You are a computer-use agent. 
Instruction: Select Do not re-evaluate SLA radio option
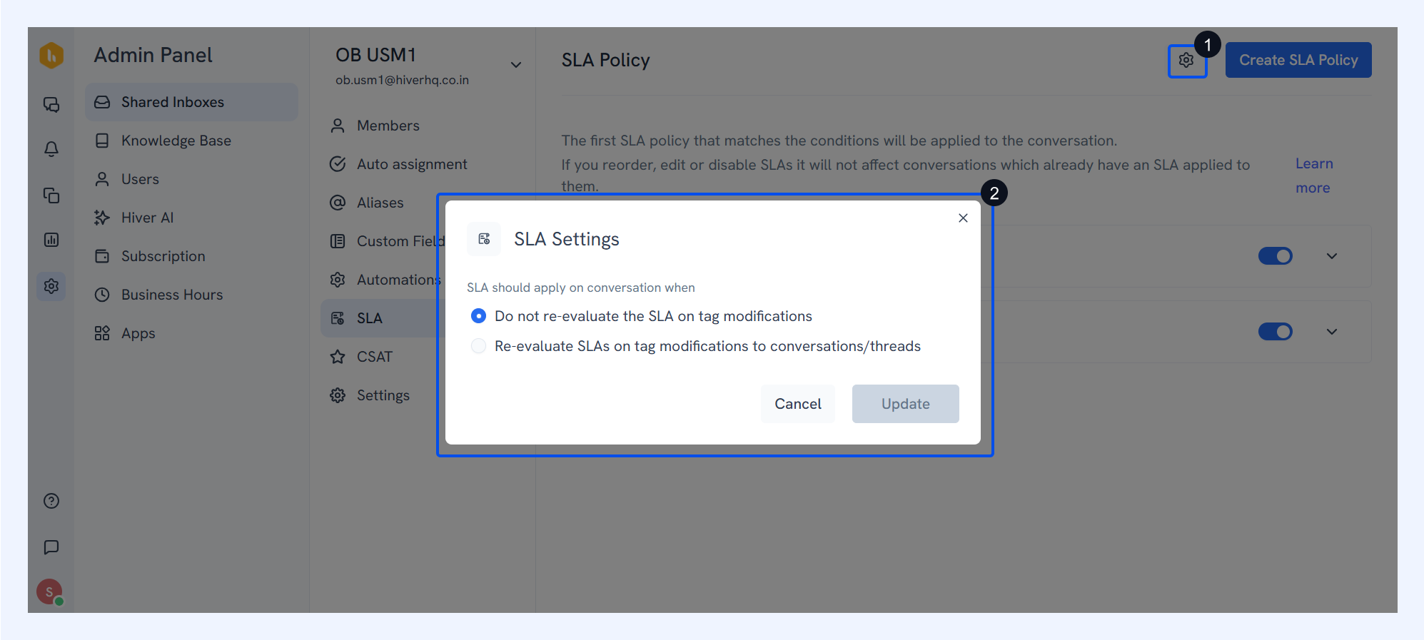point(479,315)
